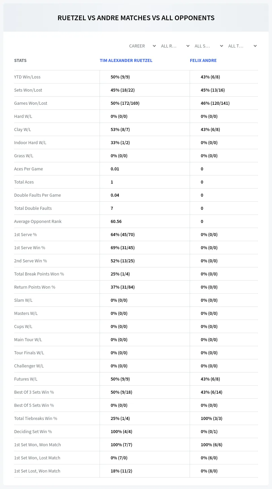
Task: Click the YTD Win/Loss row label
Action: click(27, 77)
